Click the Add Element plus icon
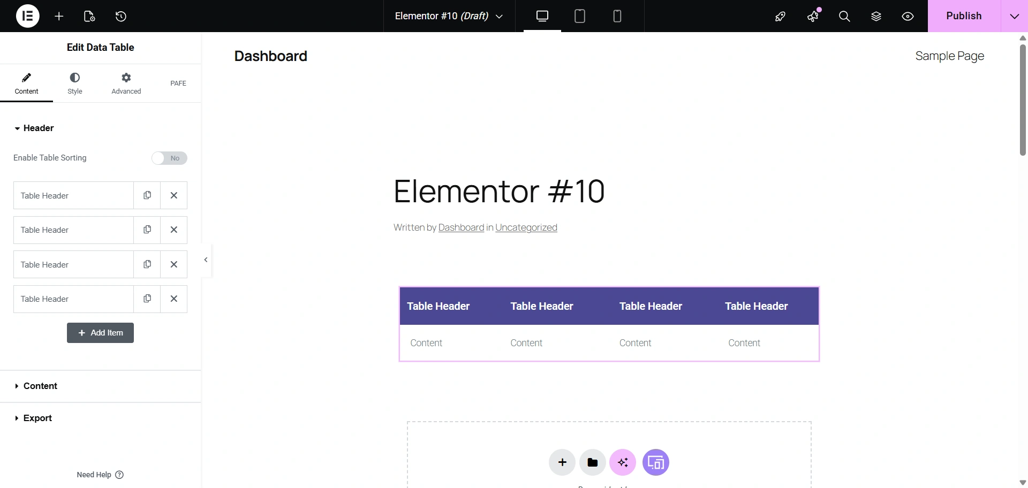1028x488 pixels. coord(59,16)
